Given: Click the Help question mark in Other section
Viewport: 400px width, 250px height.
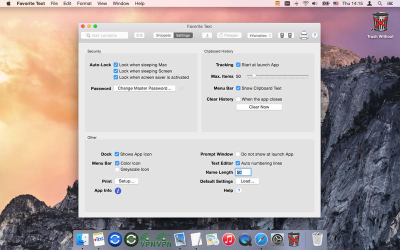Looking at the screenshot, I should (x=239, y=190).
